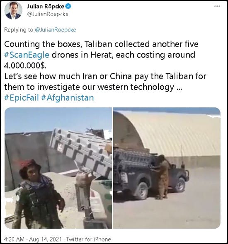228x244 pixels.
Task: Open the Julian Röpcke display name
Action: (45, 6)
